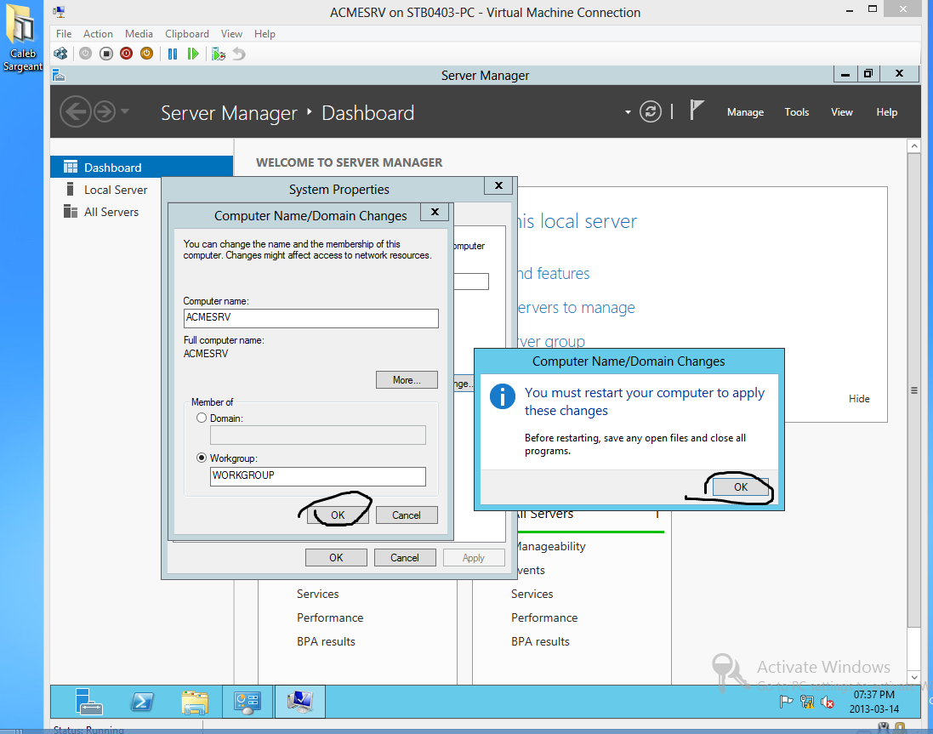Hide the welcome tile
The width and height of the screenshot is (933, 734).
pos(859,399)
